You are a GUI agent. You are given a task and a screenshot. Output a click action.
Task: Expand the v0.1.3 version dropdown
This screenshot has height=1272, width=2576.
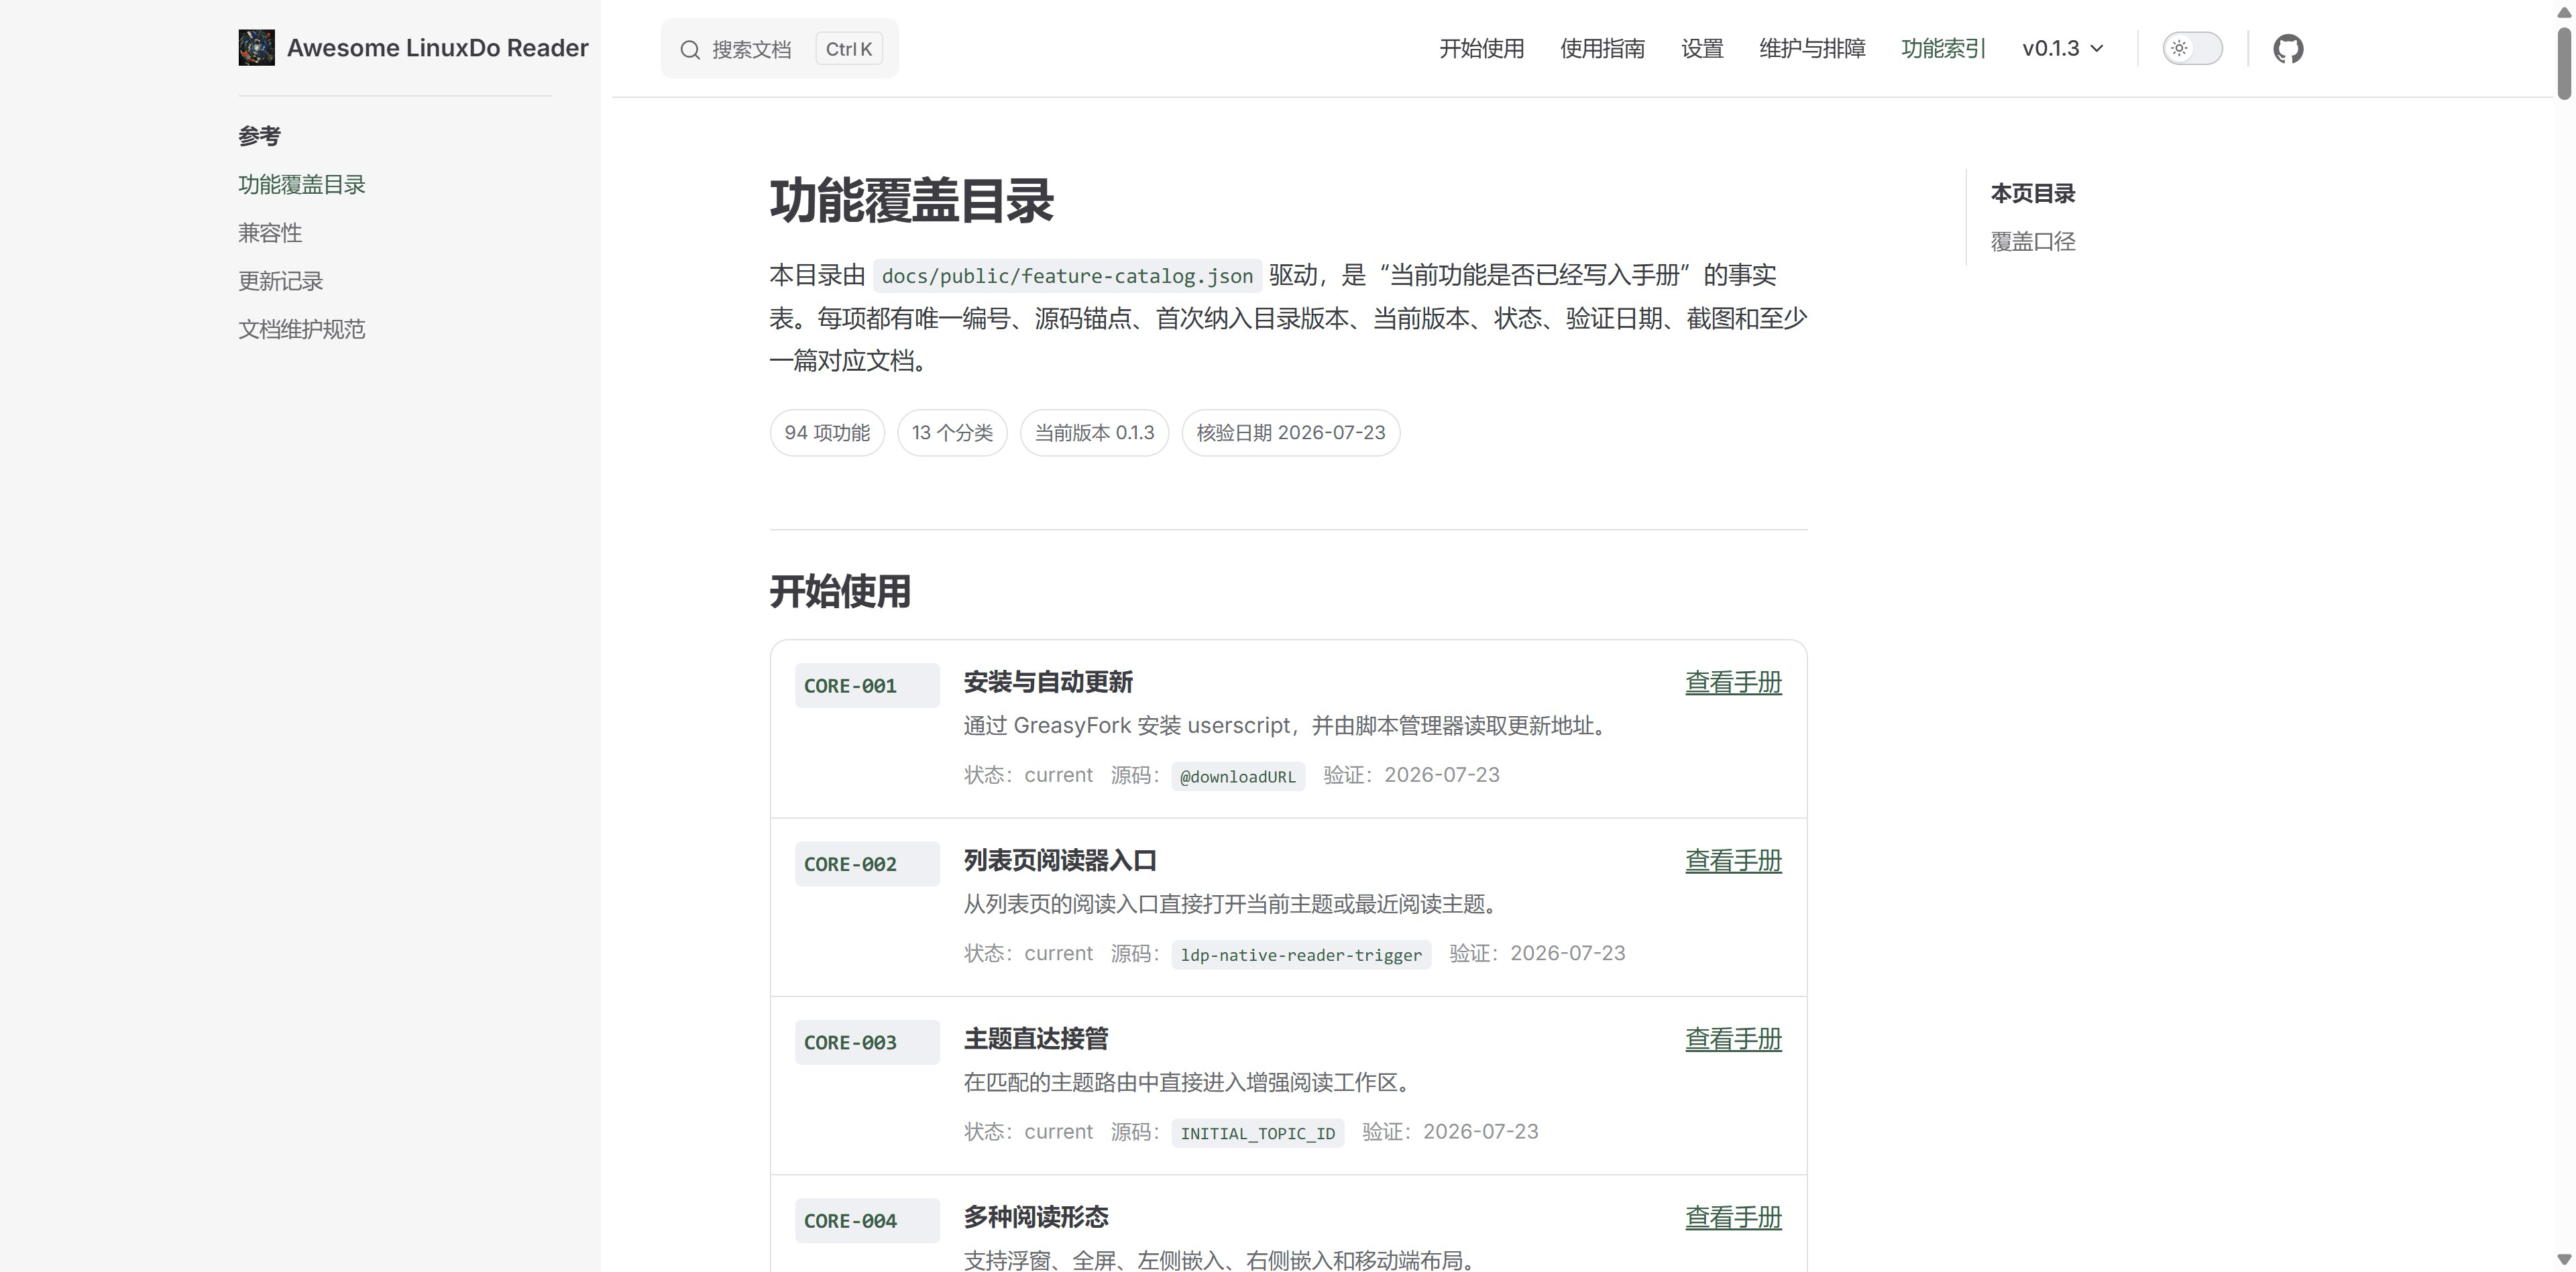2063,48
